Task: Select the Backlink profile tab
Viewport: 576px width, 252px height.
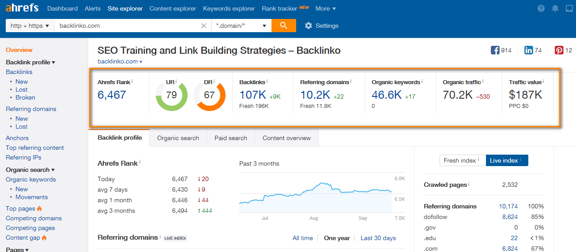Action: click(x=120, y=137)
